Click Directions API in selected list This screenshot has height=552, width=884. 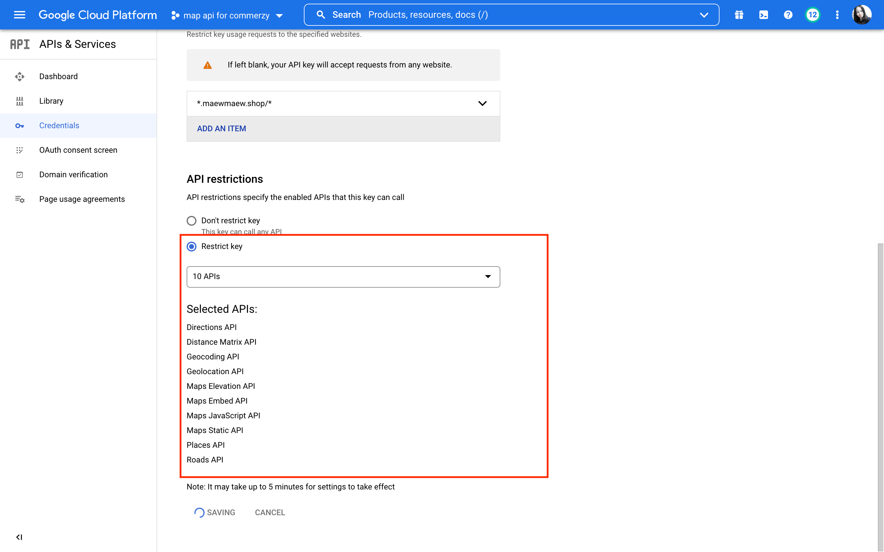click(211, 327)
